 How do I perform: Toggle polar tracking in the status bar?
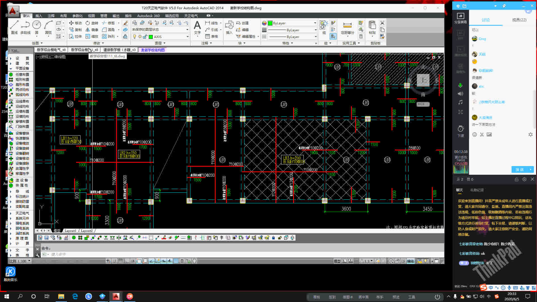[x=133, y=261]
